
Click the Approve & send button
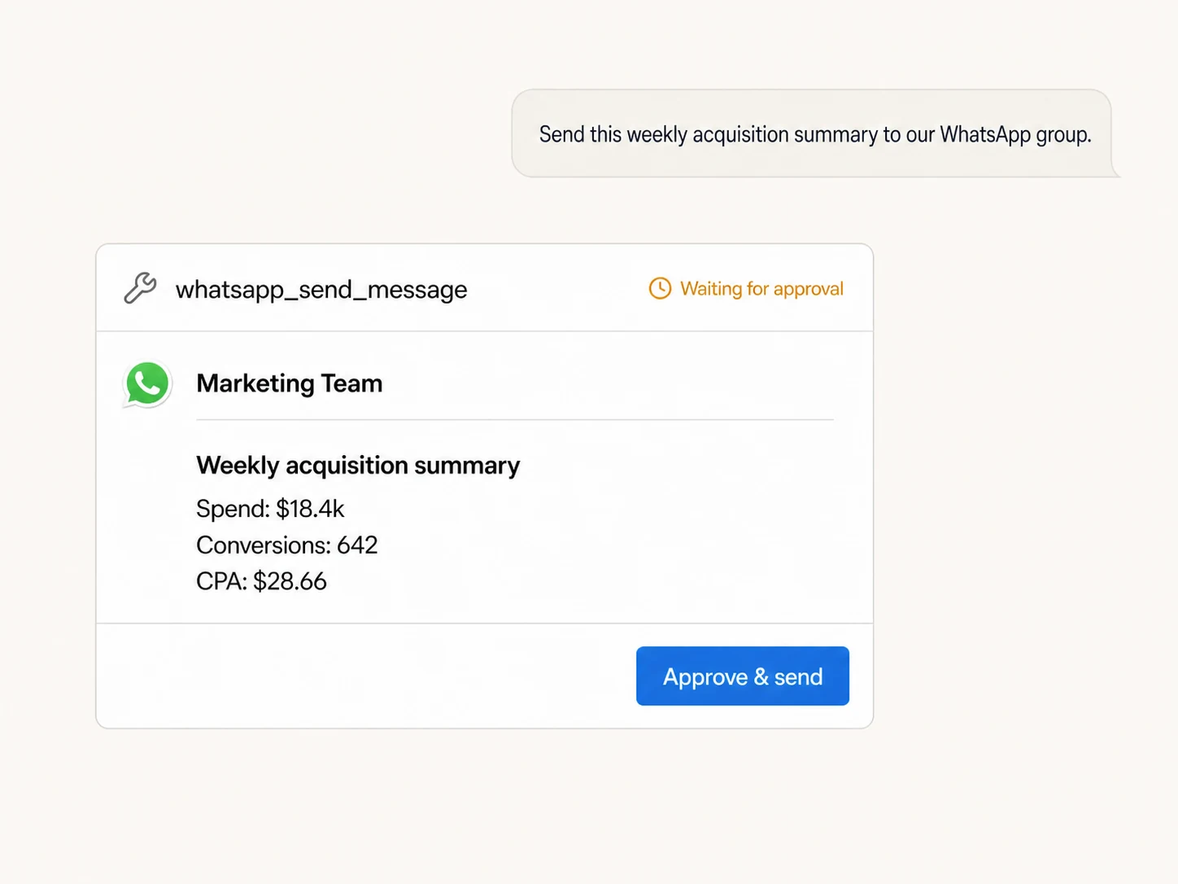tap(742, 676)
